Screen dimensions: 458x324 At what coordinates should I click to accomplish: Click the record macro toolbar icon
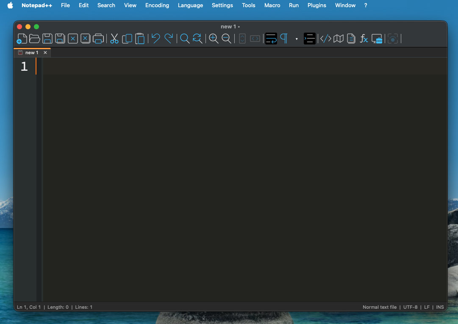(393, 39)
